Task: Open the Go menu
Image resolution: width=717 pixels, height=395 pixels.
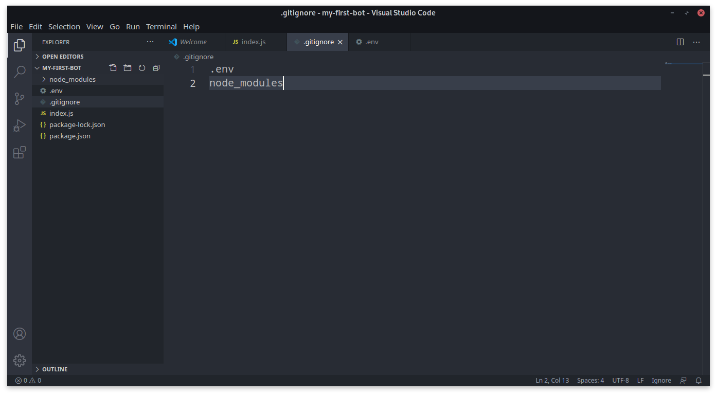Action: pos(115,27)
